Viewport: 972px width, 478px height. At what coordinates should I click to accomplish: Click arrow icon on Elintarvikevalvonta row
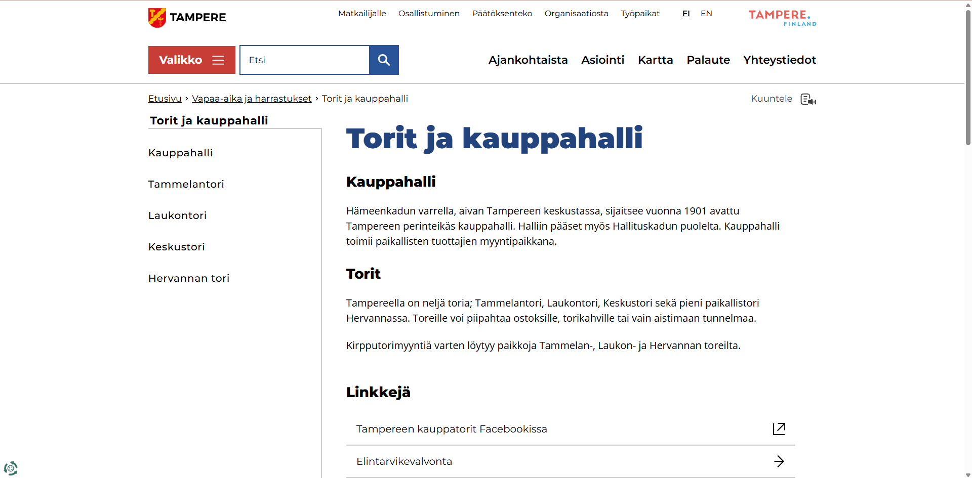779,461
